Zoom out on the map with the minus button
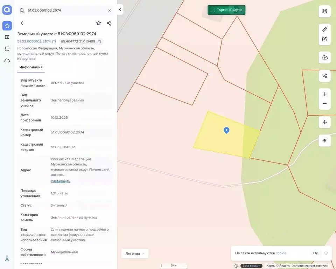The width and height of the screenshot is (336, 269). point(324,104)
